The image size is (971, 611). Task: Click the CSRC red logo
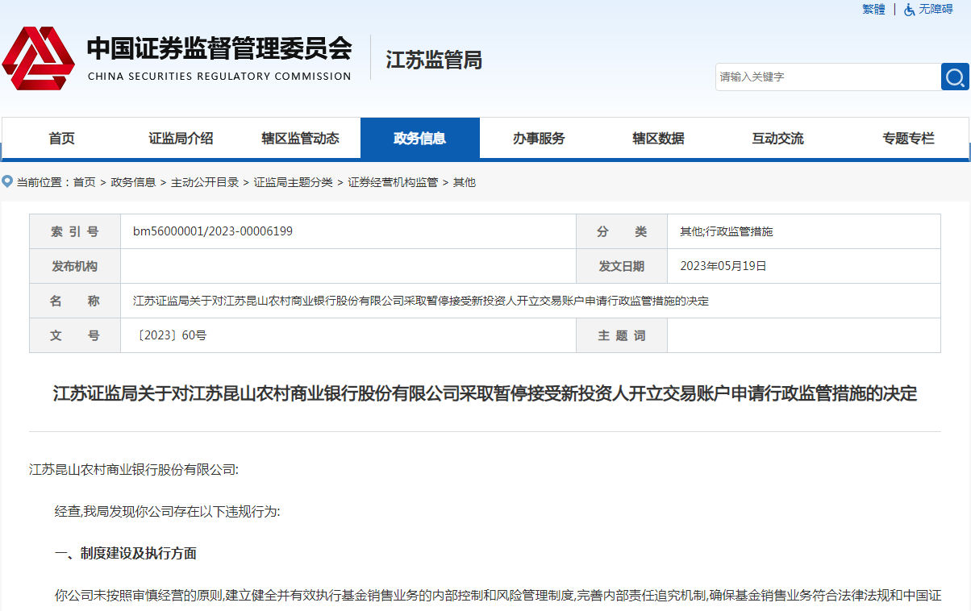(38, 59)
